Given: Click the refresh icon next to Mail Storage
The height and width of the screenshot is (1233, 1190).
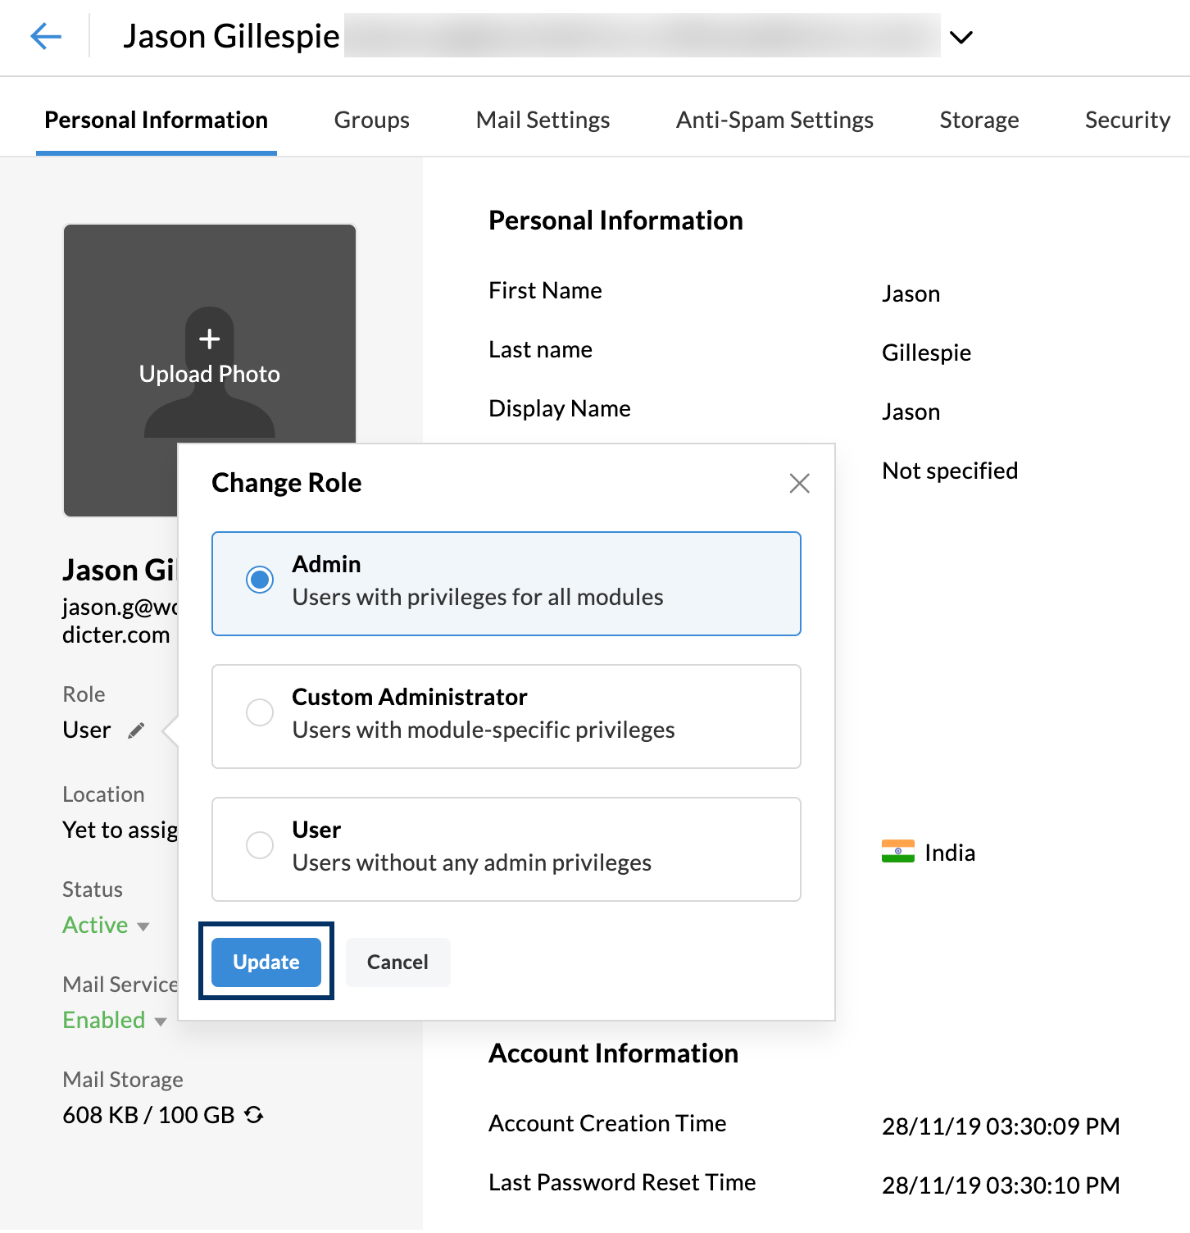Looking at the screenshot, I should [254, 1115].
